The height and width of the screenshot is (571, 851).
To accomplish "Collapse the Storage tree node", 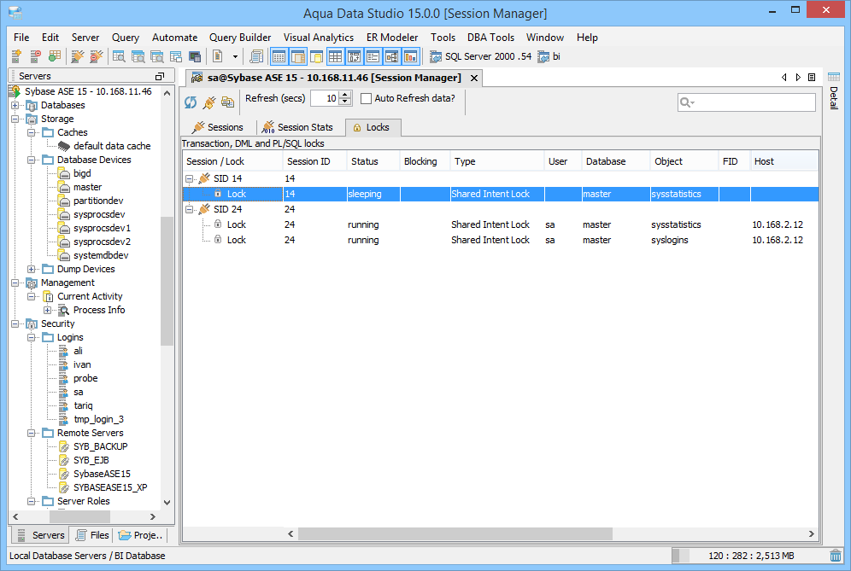I will [15, 119].
